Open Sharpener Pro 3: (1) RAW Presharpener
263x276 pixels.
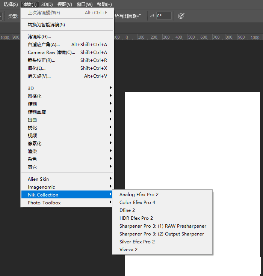tap(162, 226)
